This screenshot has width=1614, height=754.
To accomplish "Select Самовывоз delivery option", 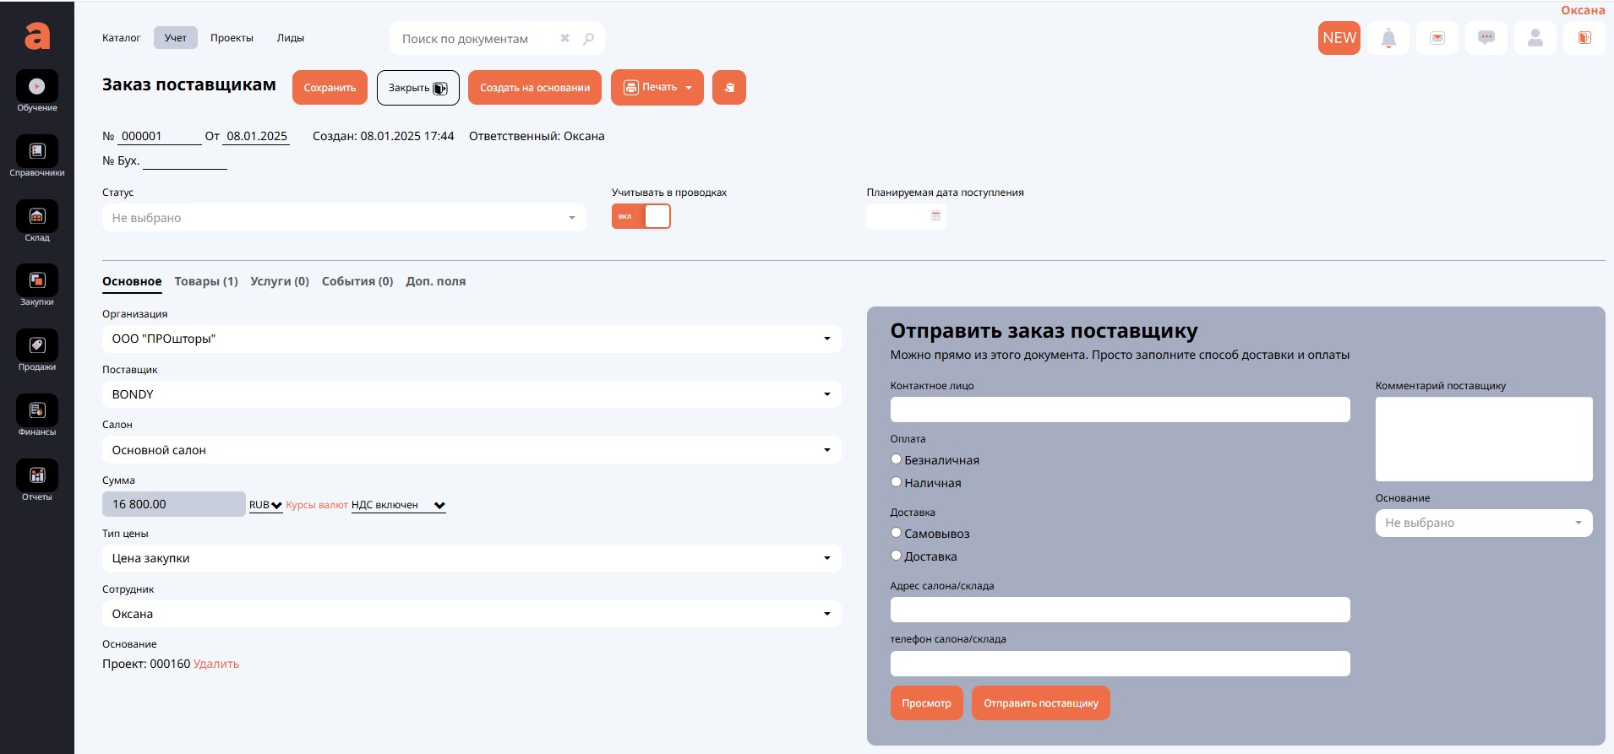I will click(x=897, y=533).
